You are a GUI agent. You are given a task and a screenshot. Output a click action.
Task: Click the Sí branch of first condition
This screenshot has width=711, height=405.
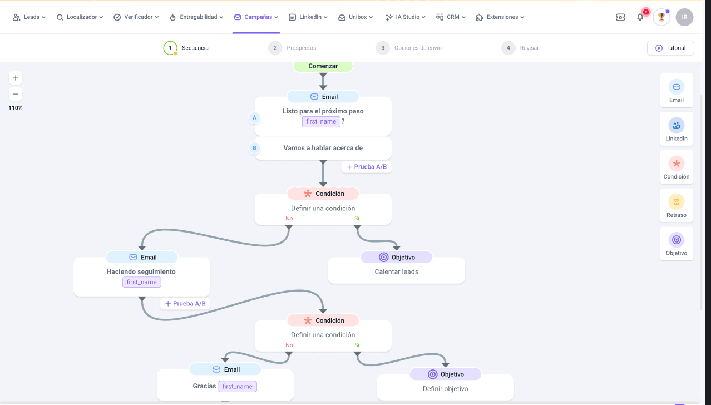click(x=357, y=219)
